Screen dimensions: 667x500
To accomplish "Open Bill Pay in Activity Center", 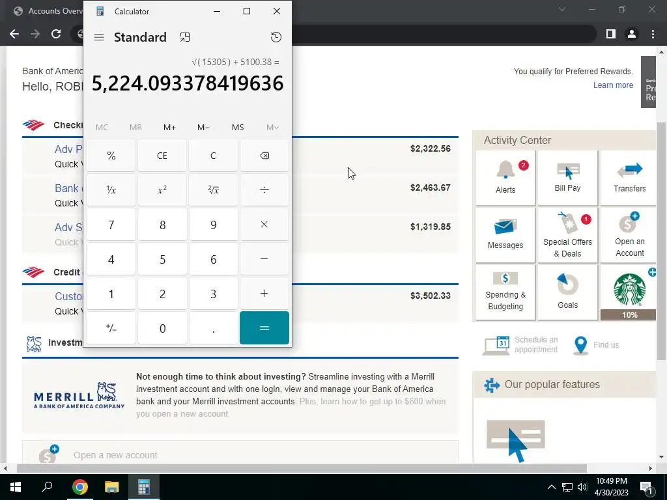I will coord(567,178).
